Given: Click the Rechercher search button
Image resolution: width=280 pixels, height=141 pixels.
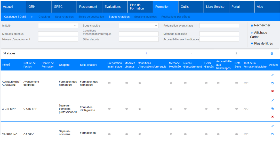Looking at the screenshot, I should tap(262, 25).
